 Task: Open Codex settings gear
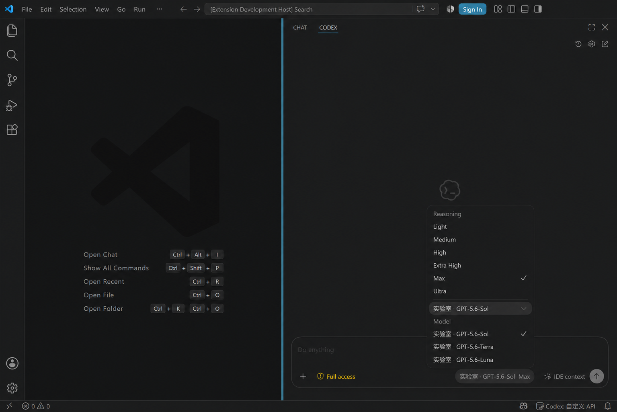[x=592, y=44]
